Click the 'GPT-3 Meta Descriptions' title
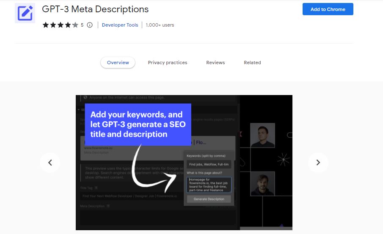383x234 pixels. (95, 9)
